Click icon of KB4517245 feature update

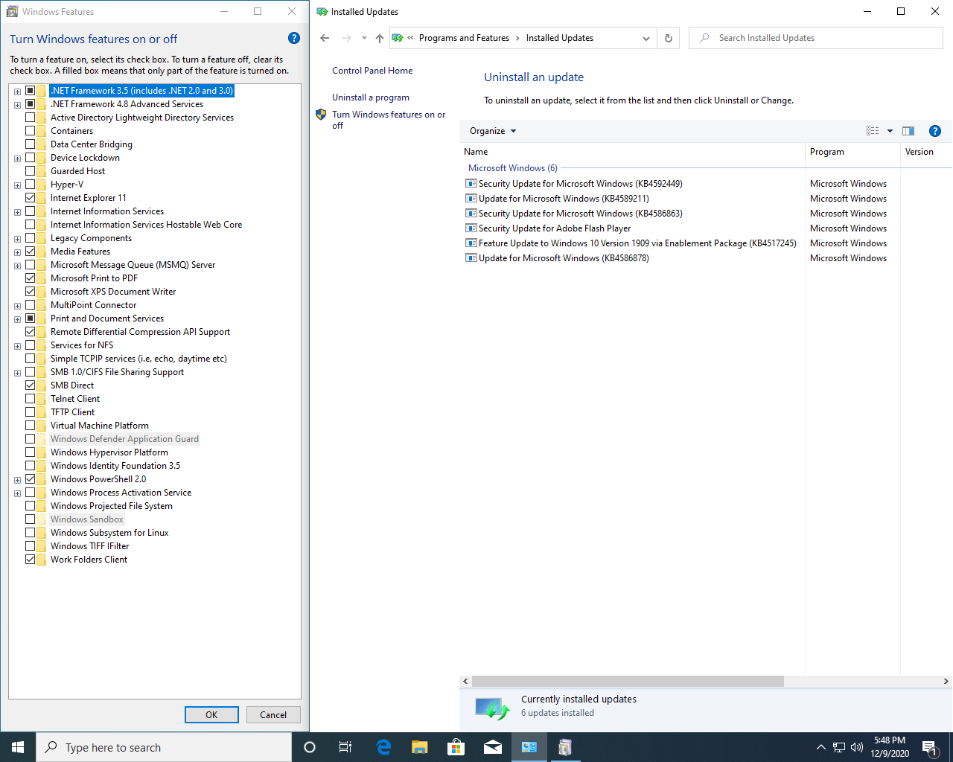471,243
